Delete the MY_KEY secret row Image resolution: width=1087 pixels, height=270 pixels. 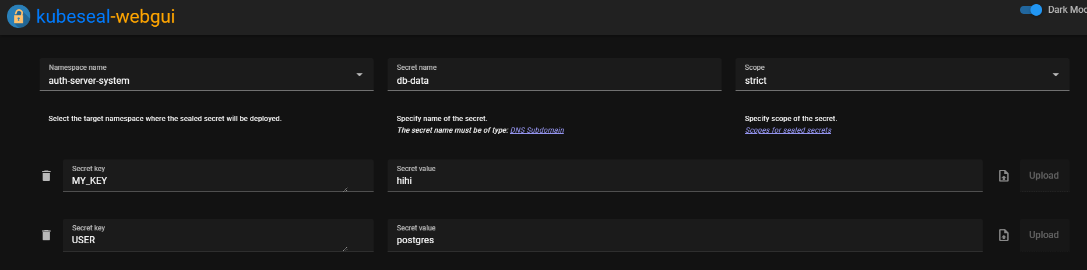click(47, 176)
